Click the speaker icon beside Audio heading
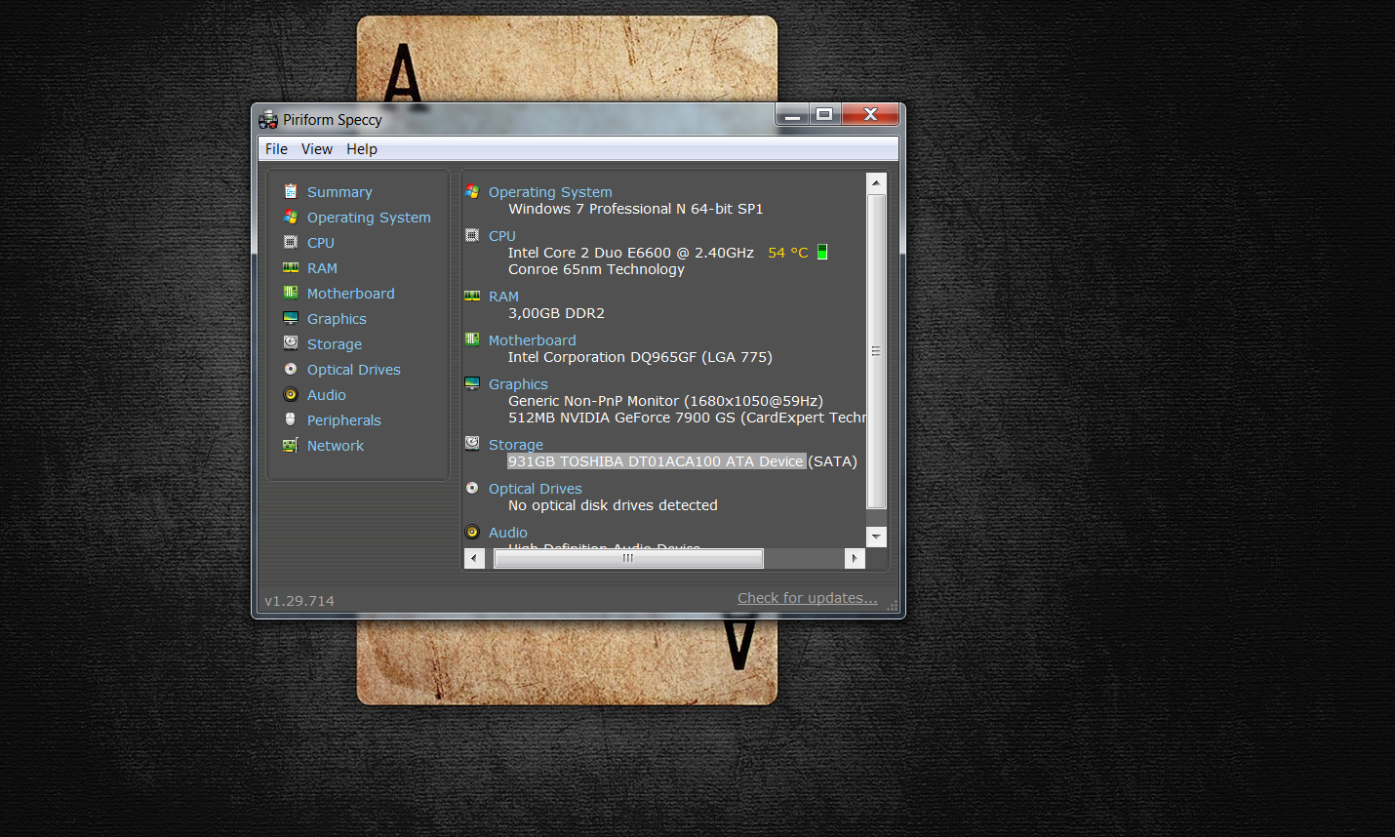 point(472,532)
